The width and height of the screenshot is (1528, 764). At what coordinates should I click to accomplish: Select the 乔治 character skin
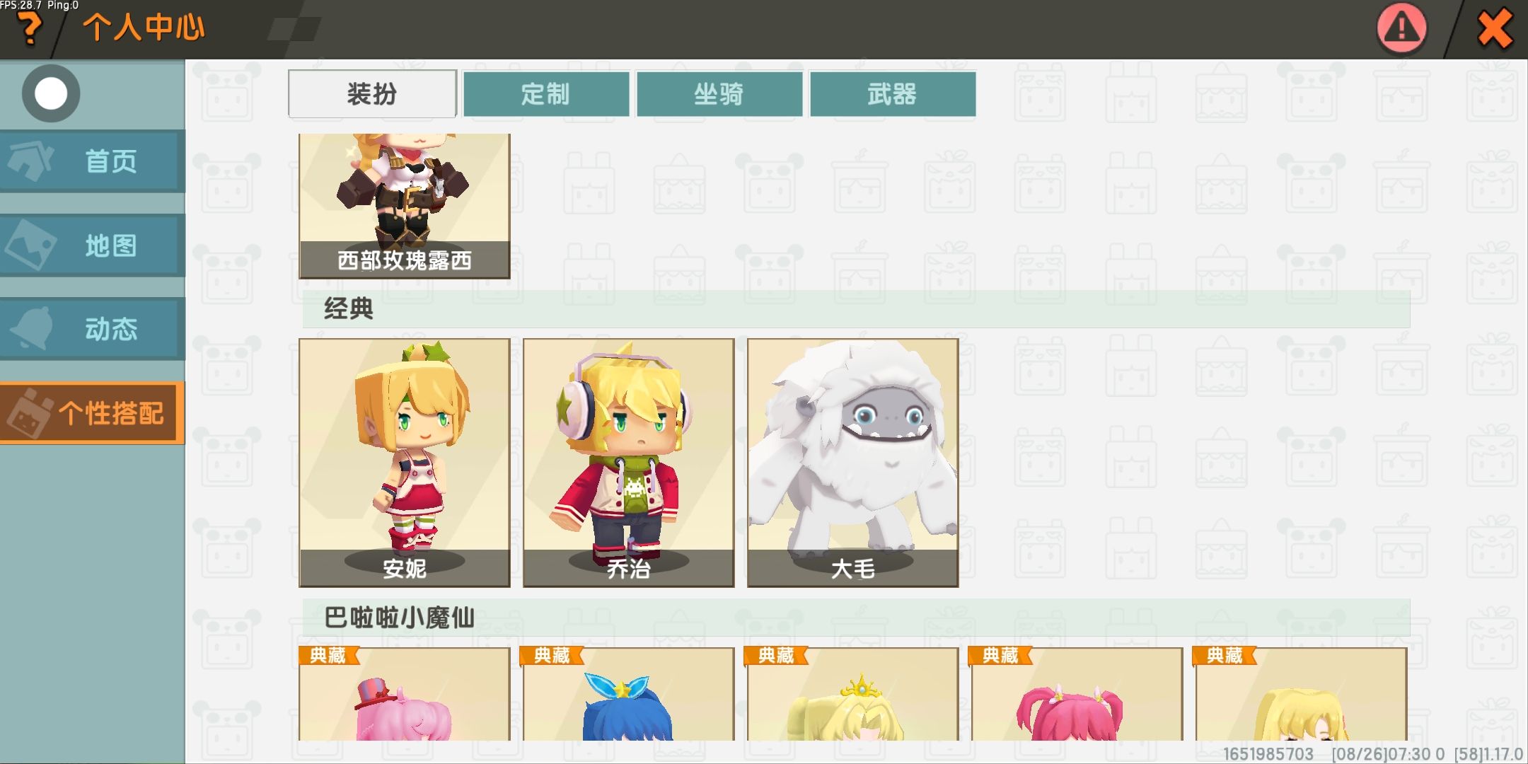[629, 463]
